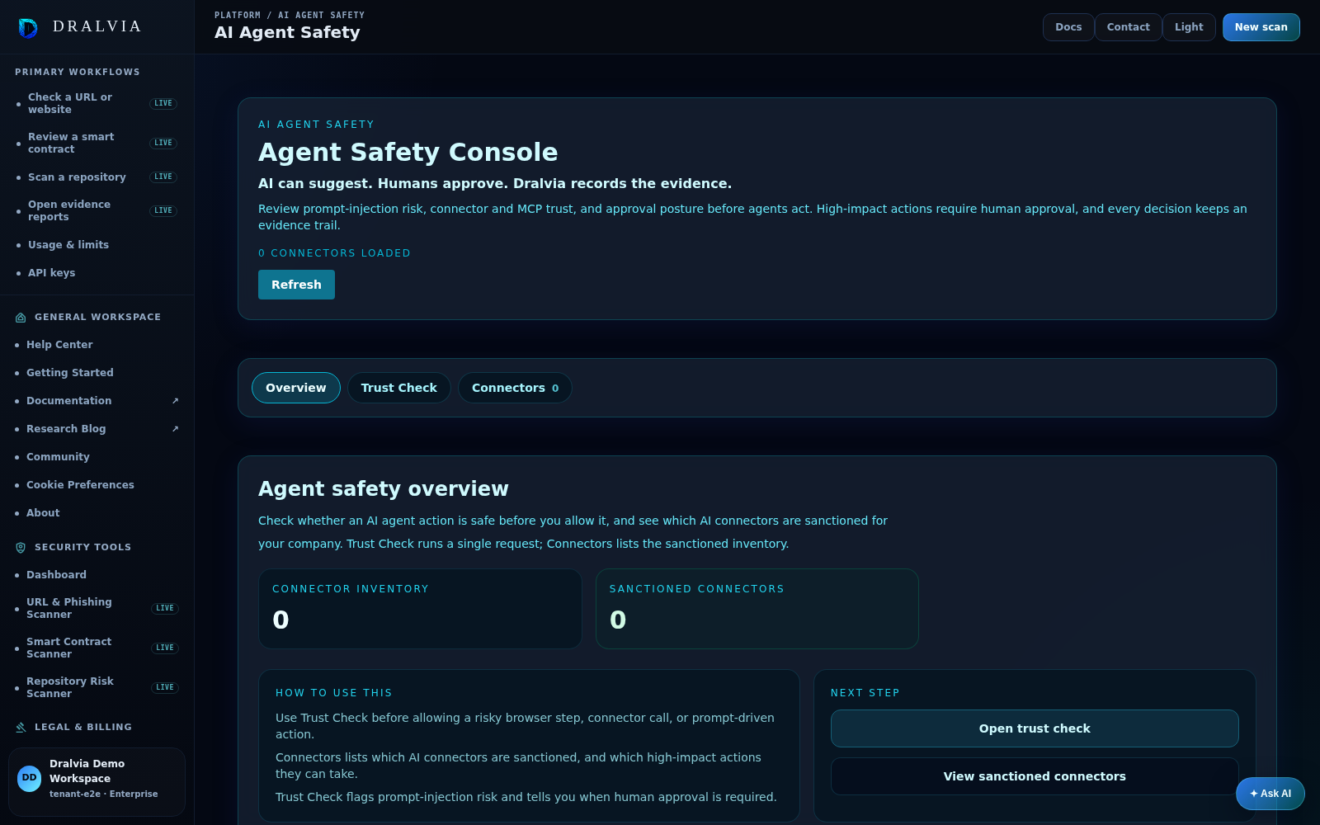Start a New scan
This screenshot has width=1320, height=825.
[1261, 27]
